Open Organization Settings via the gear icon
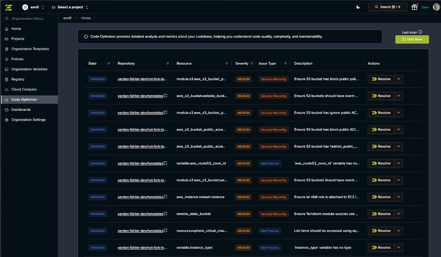The image size is (441, 257). click(6, 120)
